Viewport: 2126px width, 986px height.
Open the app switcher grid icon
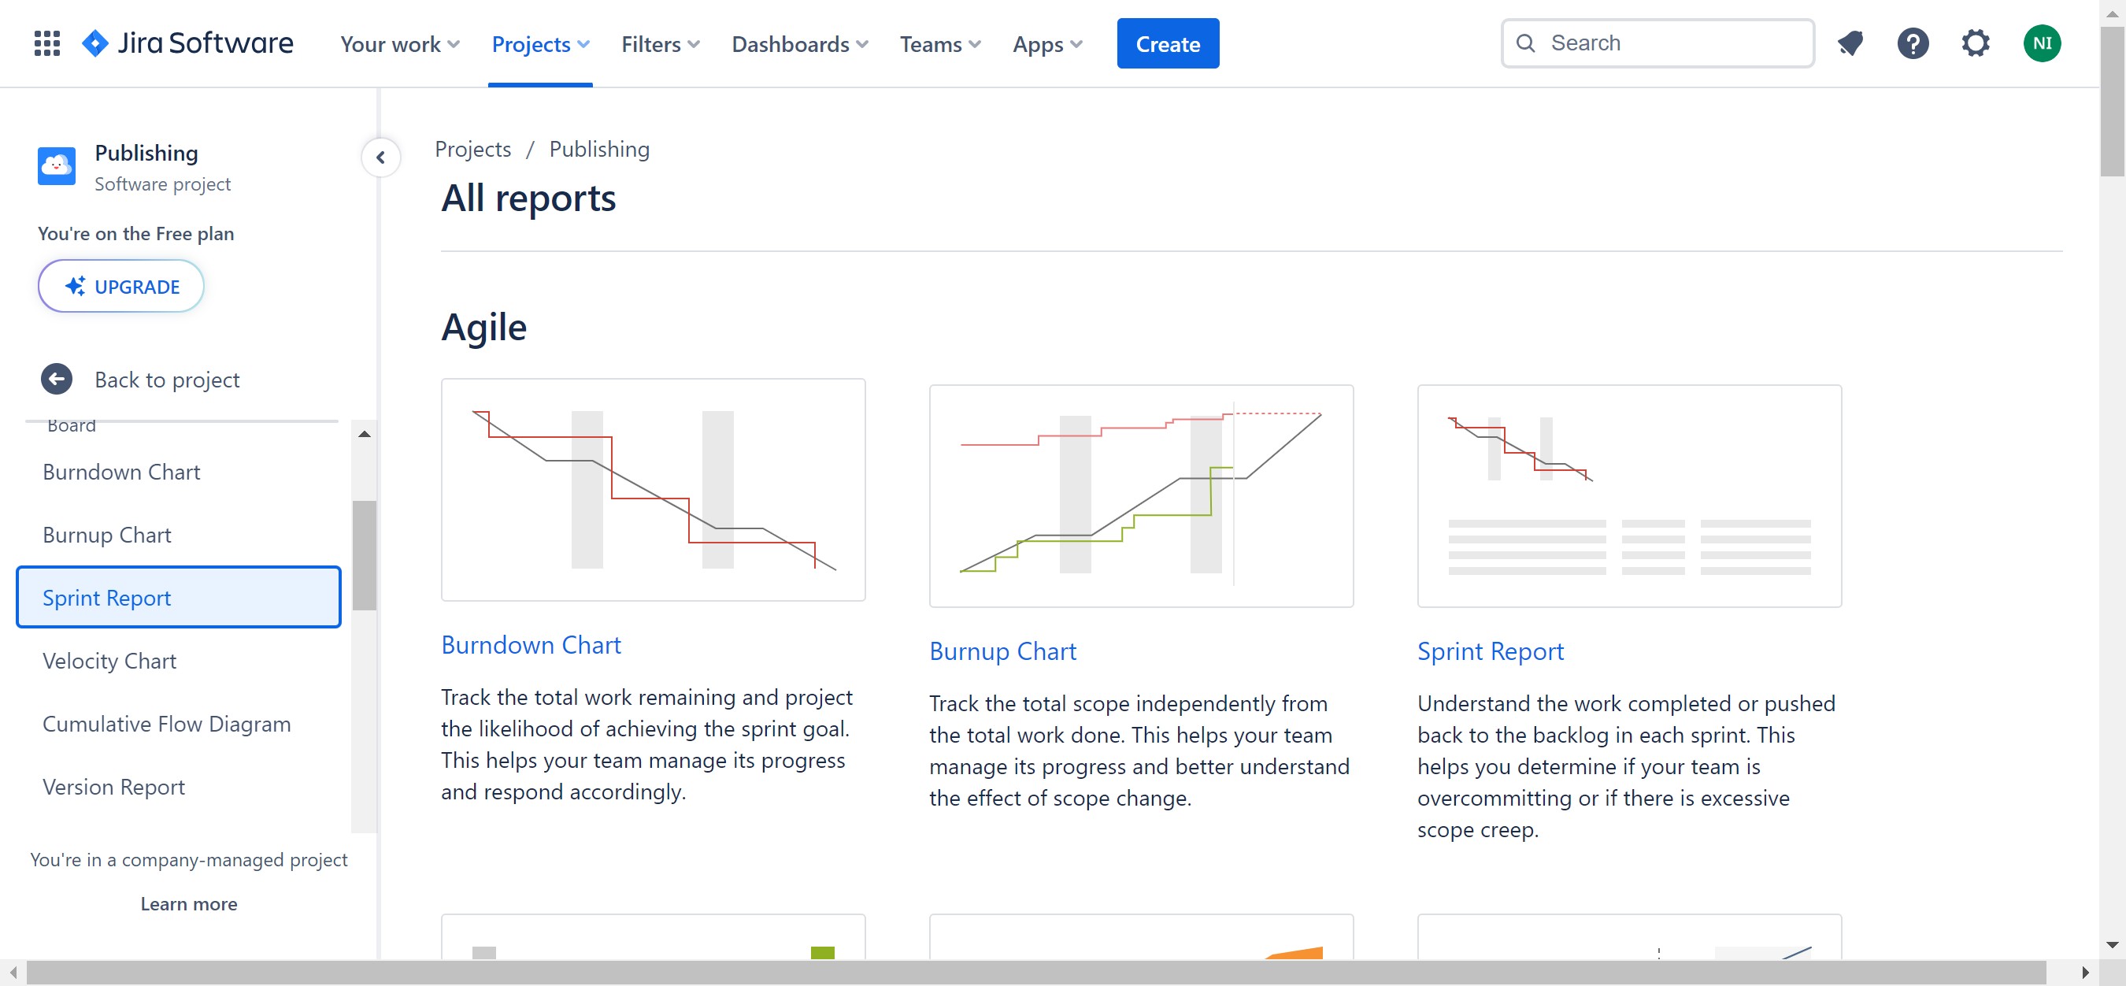pyautogui.click(x=47, y=44)
